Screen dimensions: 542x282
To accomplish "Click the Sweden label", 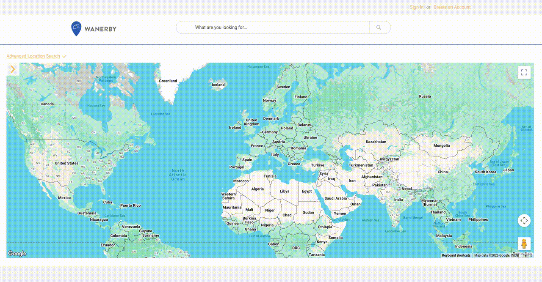I will pos(283,87).
